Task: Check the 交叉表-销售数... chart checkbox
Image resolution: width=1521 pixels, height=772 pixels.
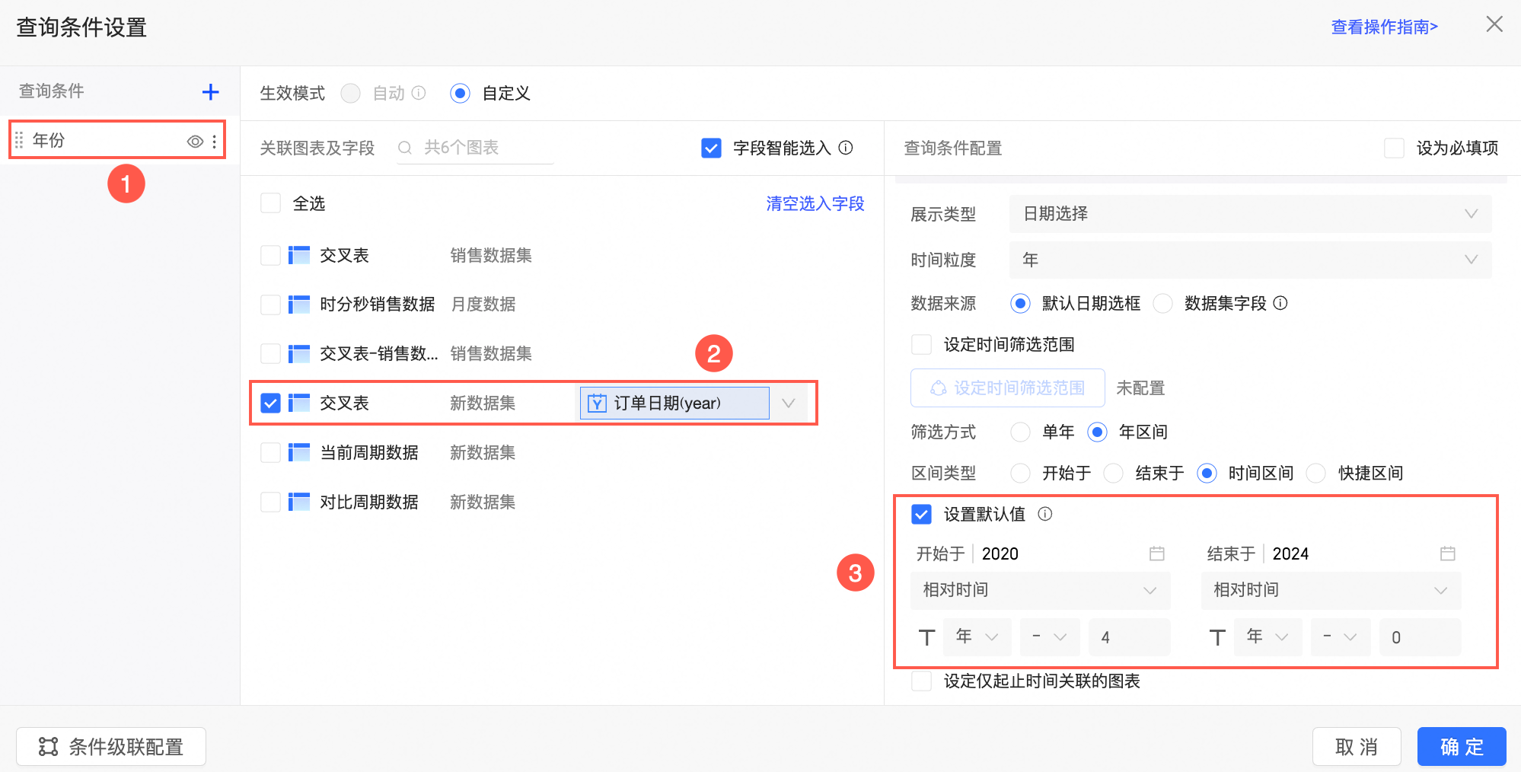Action: (270, 354)
